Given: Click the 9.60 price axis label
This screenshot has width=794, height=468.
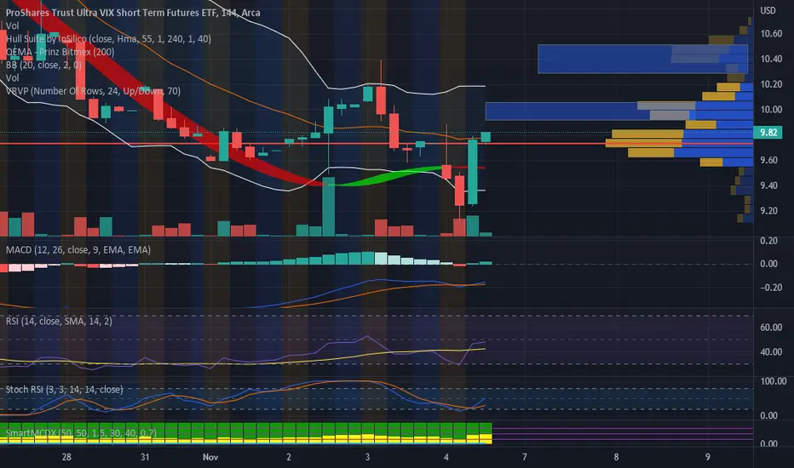Looking at the screenshot, I should coord(768,160).
